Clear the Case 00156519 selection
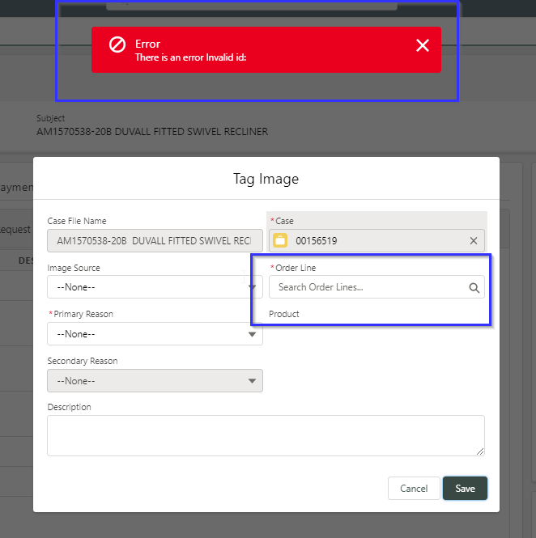Image resolution: width=536 pixels, height=538 pixels. (474, 240)
